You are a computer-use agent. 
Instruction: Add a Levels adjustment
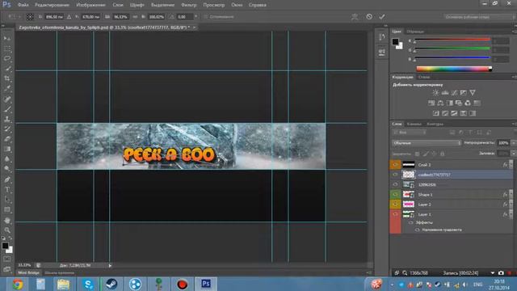click(x=445, y=93)
